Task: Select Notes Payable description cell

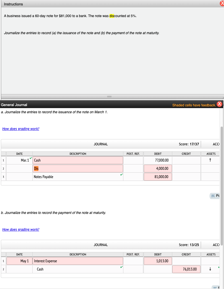Action: pos(78,177)
